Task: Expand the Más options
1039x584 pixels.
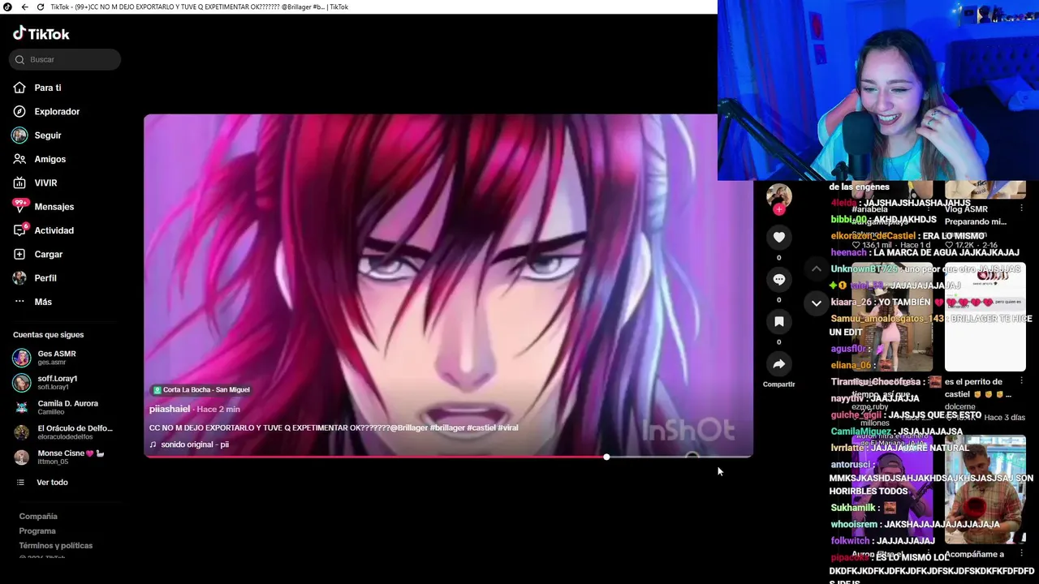Action: (x=32, y=302)
